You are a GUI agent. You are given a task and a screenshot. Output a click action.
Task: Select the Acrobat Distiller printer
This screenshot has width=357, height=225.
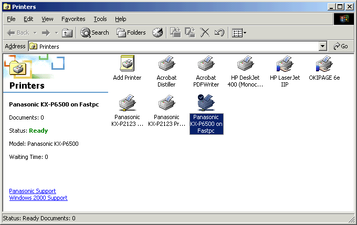166,71
